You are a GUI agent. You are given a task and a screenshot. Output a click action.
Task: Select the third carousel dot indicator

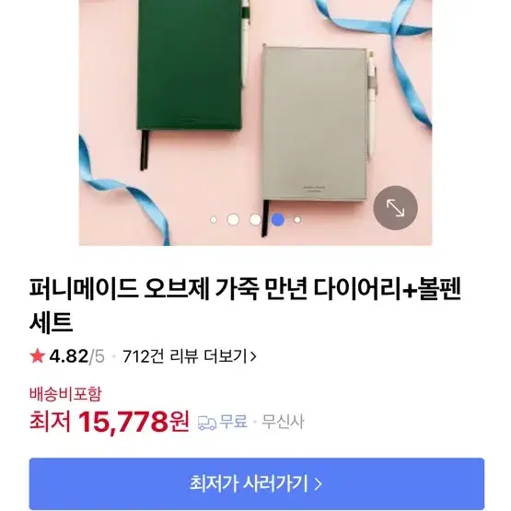point(255,220)
